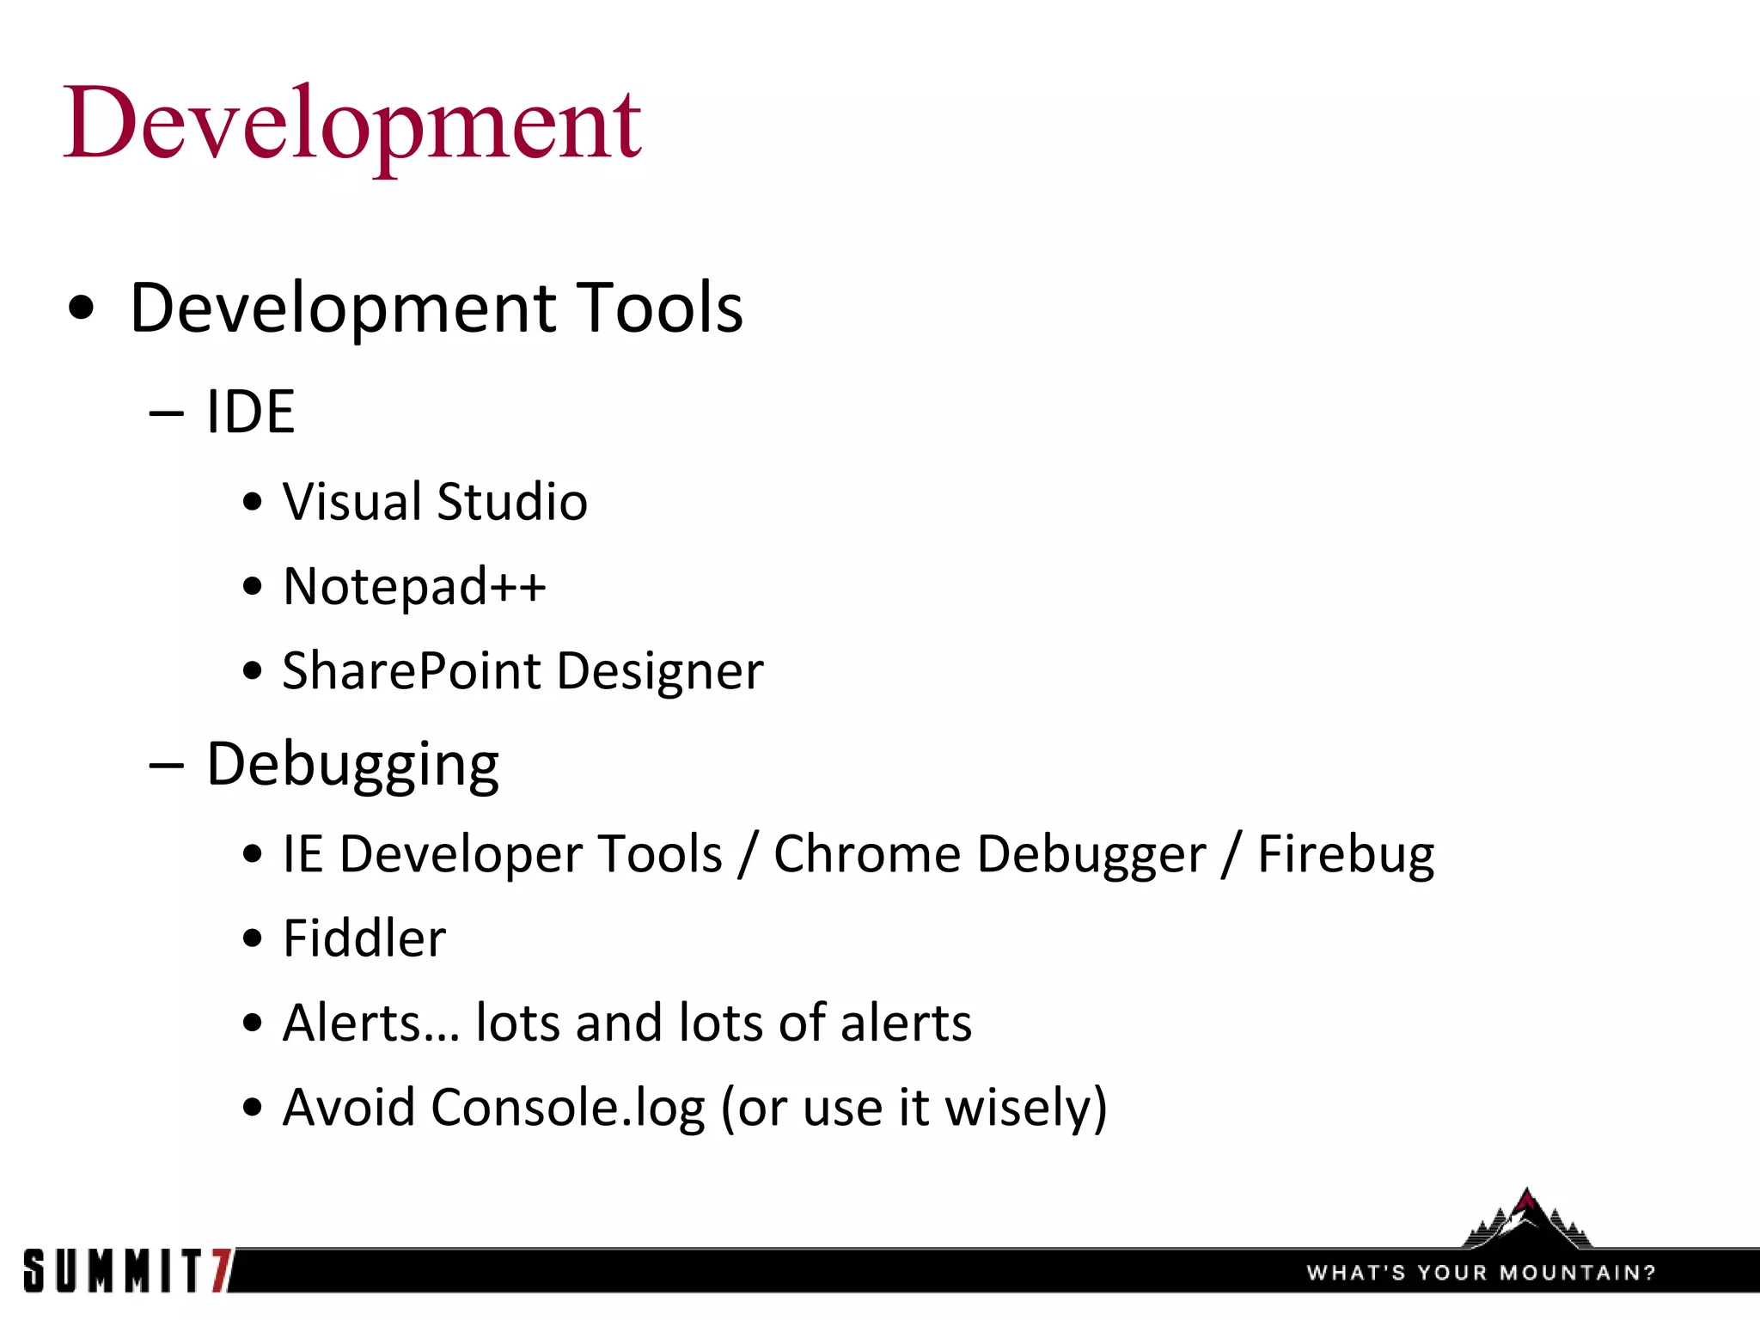
Task: Click the Firebug text
Action: [x=1346, y=854]
